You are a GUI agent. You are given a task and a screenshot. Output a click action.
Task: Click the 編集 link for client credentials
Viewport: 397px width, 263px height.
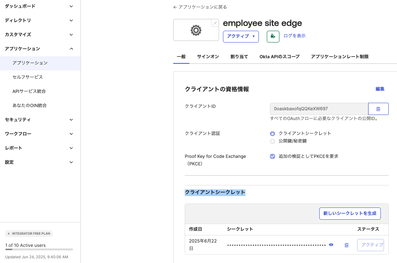point(379,89)
